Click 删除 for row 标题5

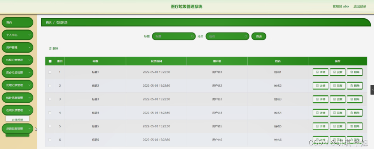355,126
